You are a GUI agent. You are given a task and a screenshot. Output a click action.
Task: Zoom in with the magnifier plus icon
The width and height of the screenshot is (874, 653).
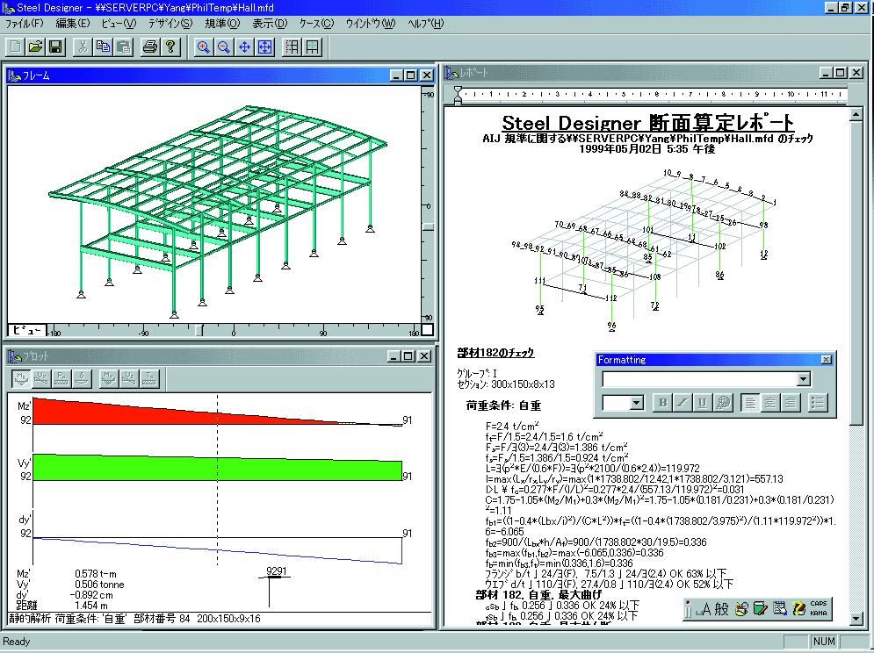point(204,47)
